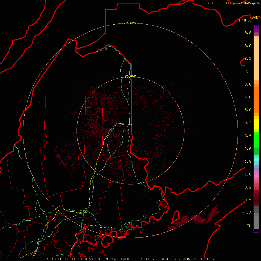Select the "1.8" scale value
Viewport: 261px width, 261px height.
pos(248,162)
